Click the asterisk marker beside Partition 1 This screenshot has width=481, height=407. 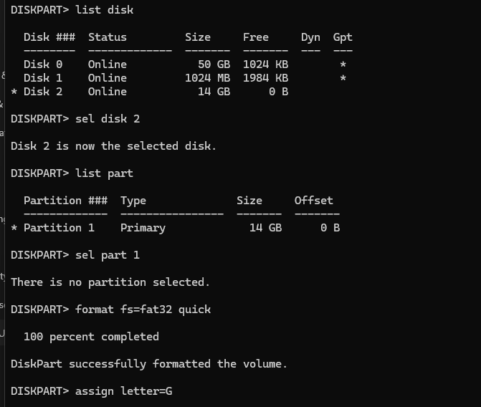14,228
